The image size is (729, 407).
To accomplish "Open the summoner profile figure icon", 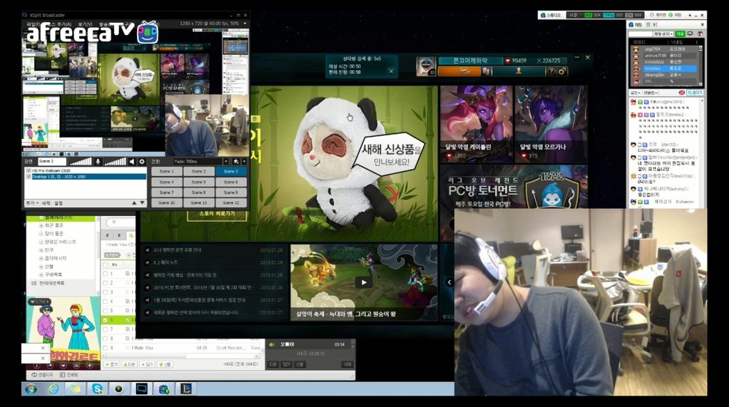I will pos(519,71).
